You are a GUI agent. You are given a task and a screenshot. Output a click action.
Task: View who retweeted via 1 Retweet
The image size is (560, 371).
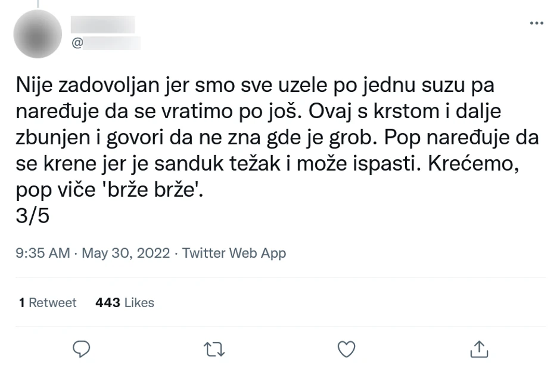(x=47, y=302)
